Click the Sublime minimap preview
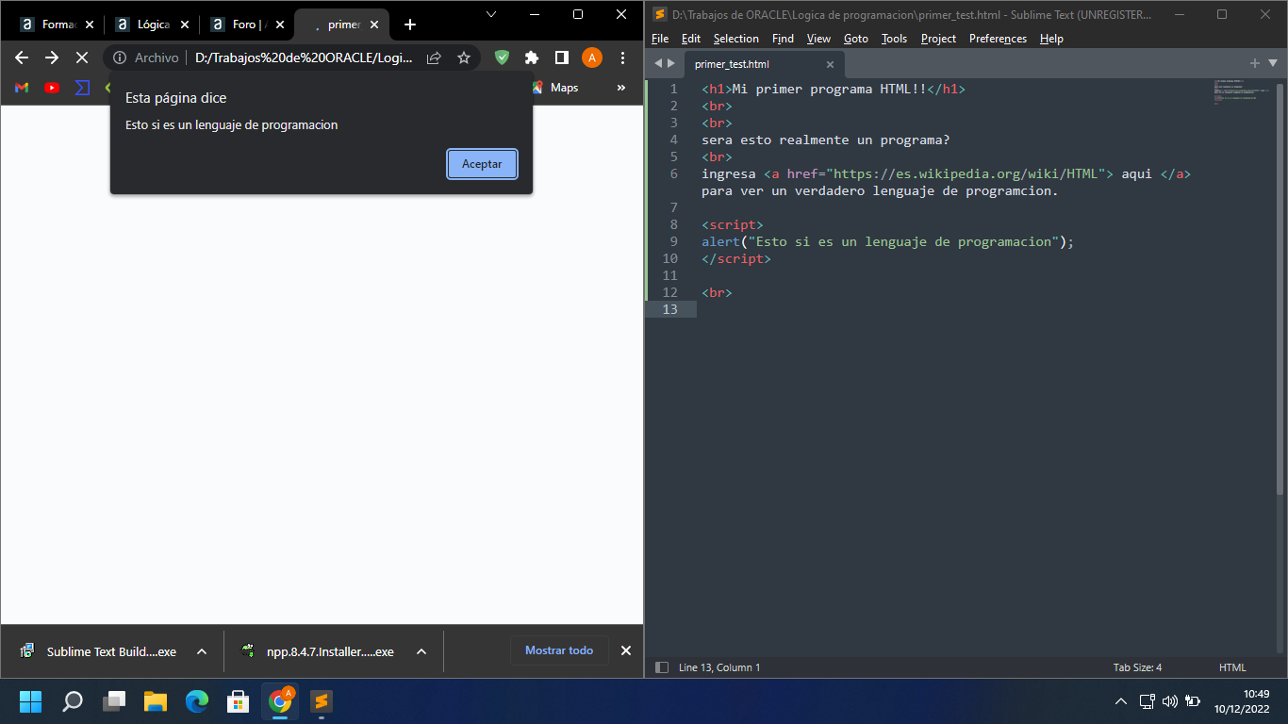This screenshot has height=724, width=1288. (x=1241, y=92)
